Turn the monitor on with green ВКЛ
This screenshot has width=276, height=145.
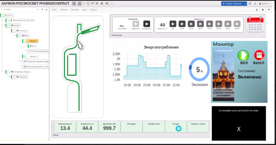243,55
